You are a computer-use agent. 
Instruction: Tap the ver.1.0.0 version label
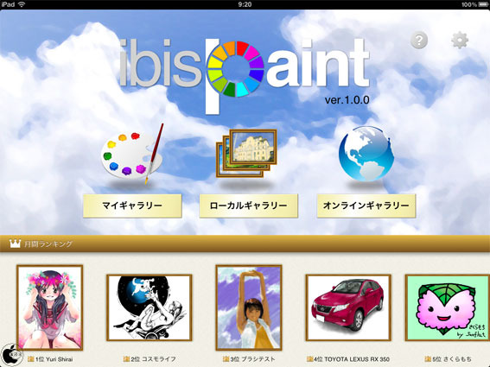point(347,100)
